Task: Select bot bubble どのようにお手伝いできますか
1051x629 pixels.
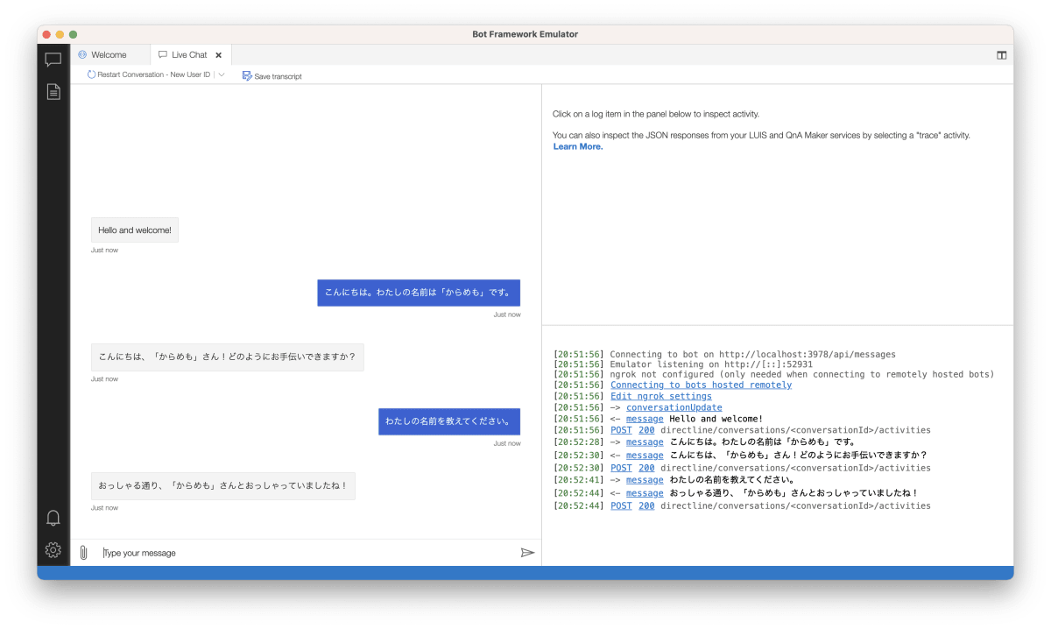Action: click(227, 357)
